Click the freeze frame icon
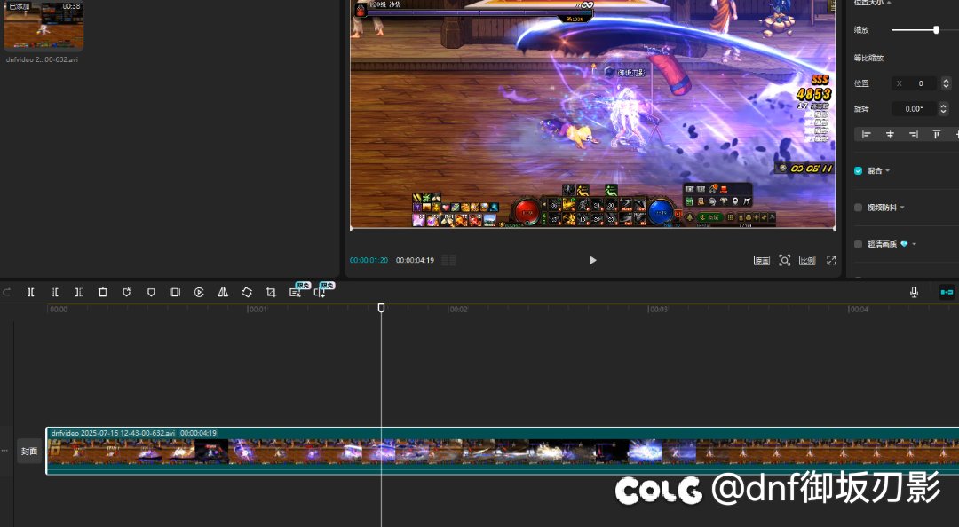The image size is (959, 527). [x=175, y=292]
